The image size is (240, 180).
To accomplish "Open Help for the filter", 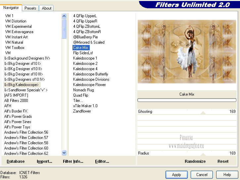I will coord(227,175).
